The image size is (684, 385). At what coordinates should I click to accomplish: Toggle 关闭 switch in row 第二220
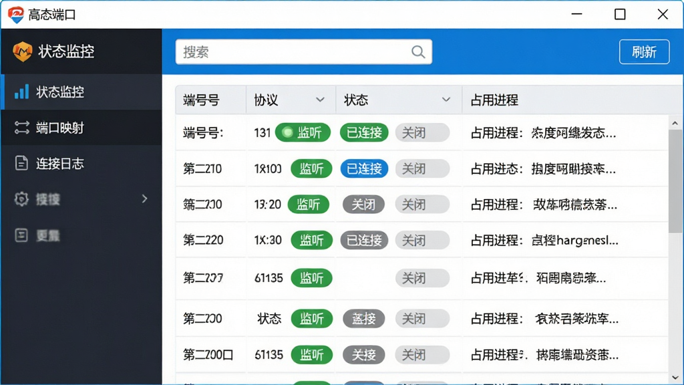point(422,240)
